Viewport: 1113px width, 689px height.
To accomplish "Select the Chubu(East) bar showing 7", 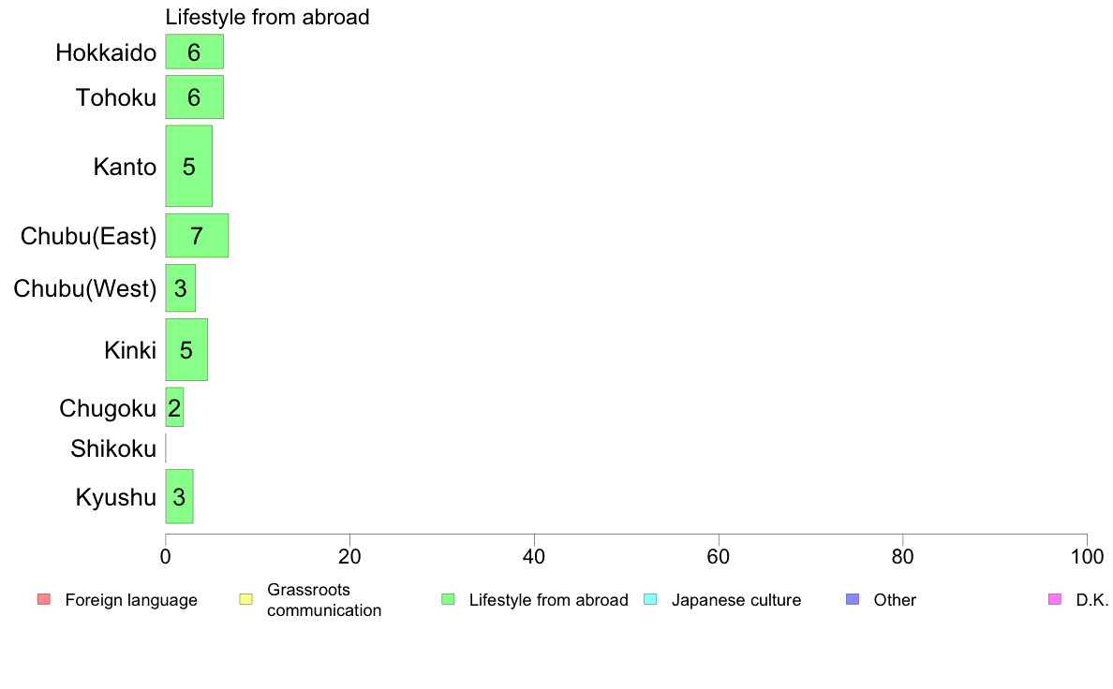I will 197,236.
